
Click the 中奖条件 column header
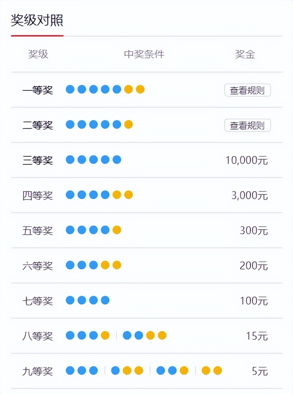(x=144, y=55)
